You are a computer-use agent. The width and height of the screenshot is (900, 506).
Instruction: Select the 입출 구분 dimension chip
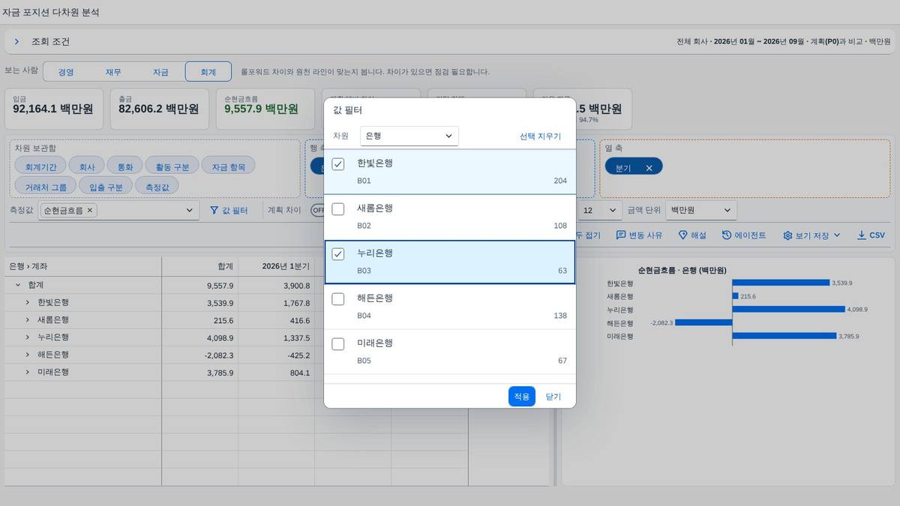(x=106, y=186)
